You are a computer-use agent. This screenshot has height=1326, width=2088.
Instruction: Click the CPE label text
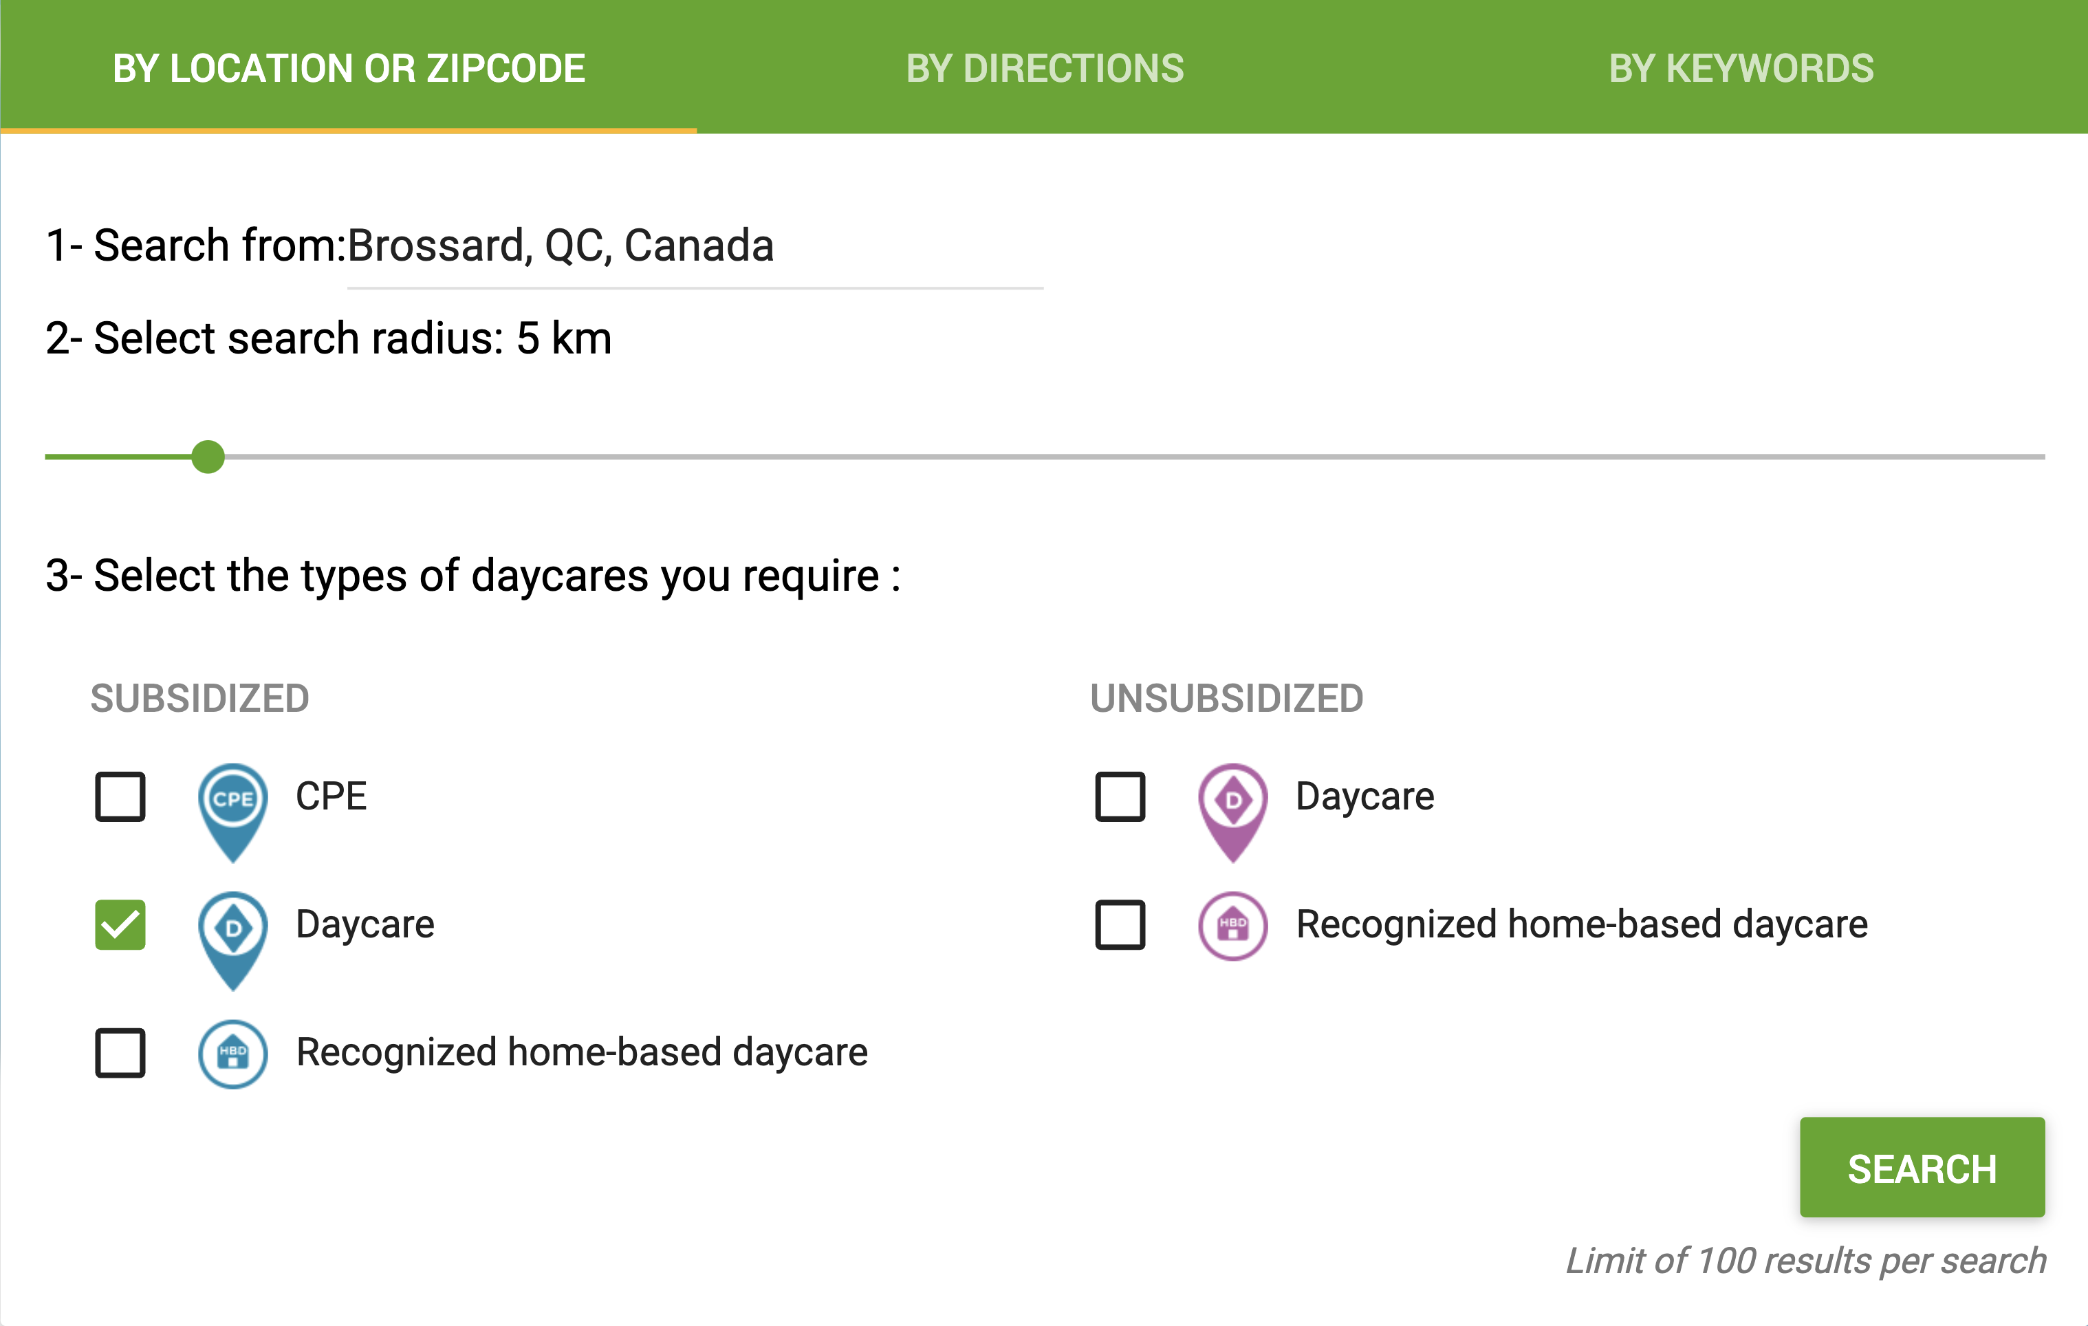pos(330,796)
